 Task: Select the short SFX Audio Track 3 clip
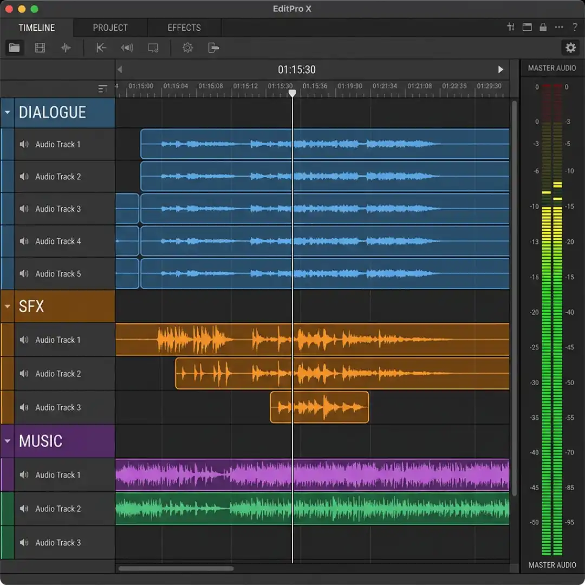pyautogui.click(x=320, y=407)
